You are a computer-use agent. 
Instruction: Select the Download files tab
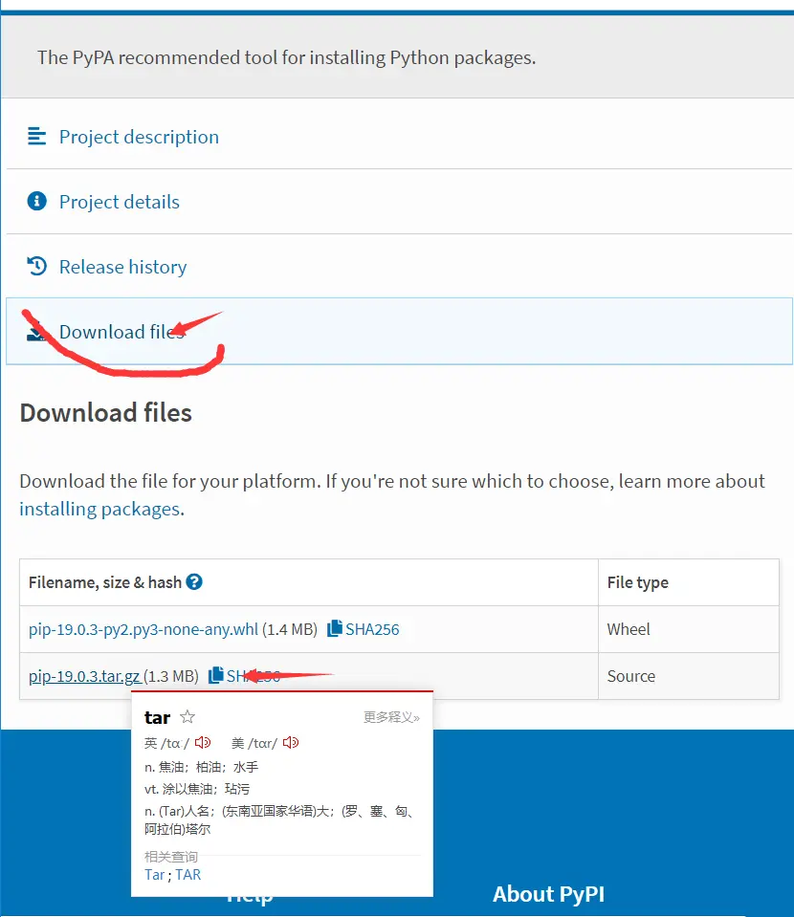click(399, 331)
